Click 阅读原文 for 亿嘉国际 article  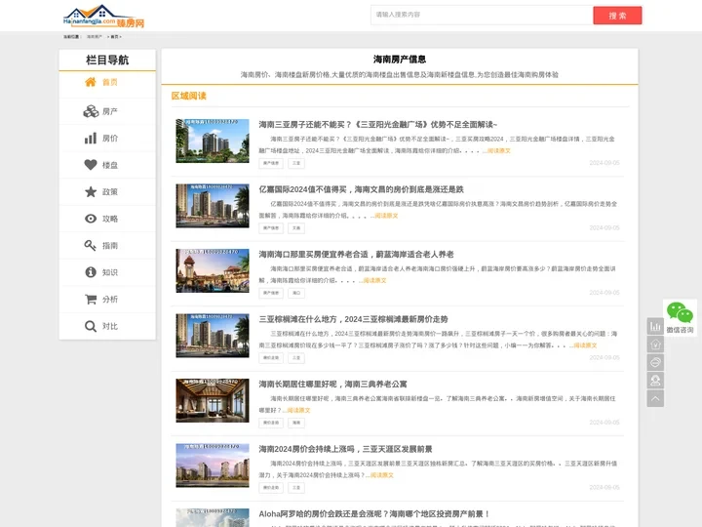point(386,216)
